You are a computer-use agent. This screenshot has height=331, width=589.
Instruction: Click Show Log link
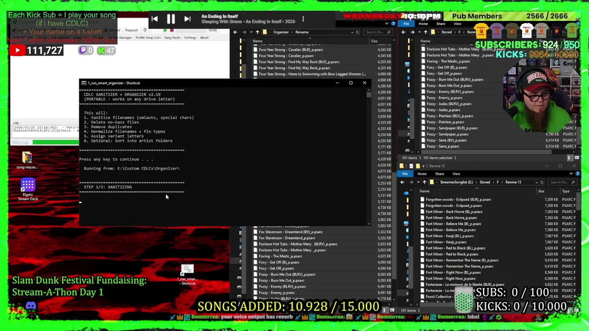(19, 142)
